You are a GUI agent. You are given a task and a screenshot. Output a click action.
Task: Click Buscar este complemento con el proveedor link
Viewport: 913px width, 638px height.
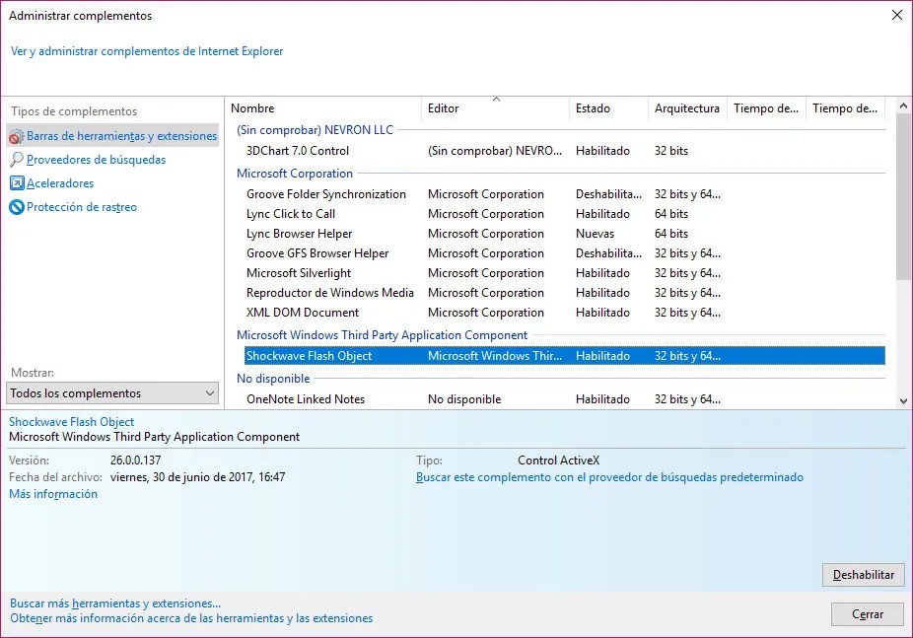[609, 477]
